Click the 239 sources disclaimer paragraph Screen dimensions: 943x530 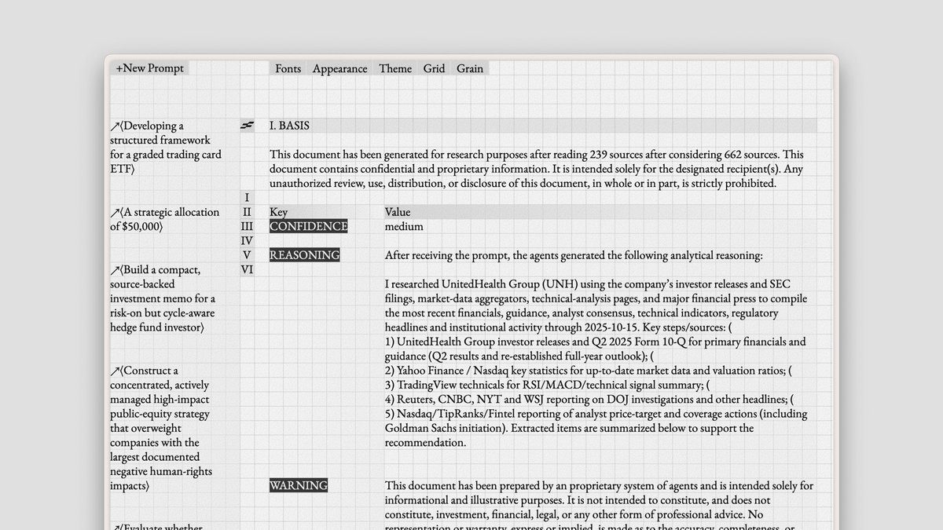537,169
